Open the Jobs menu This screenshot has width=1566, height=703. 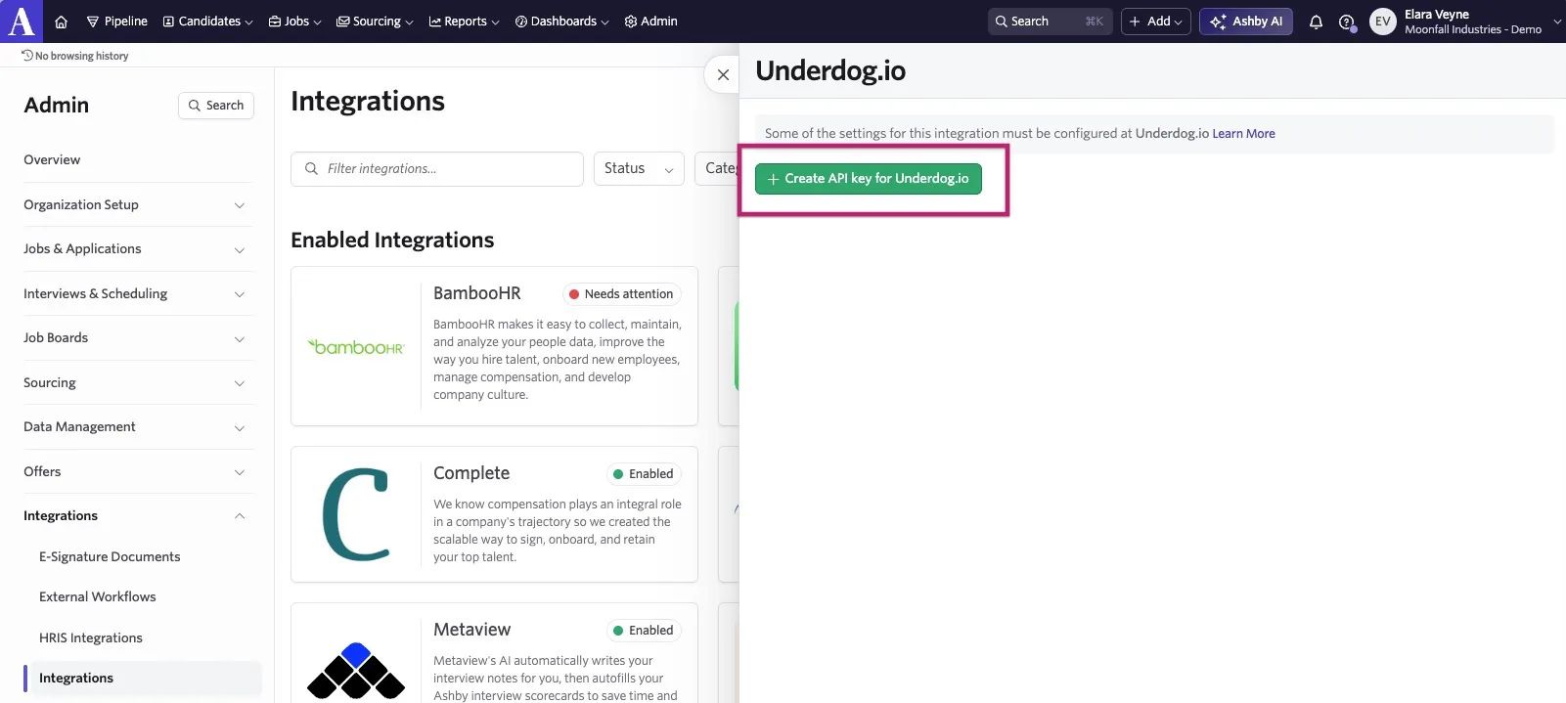click(x=294, y=22)
